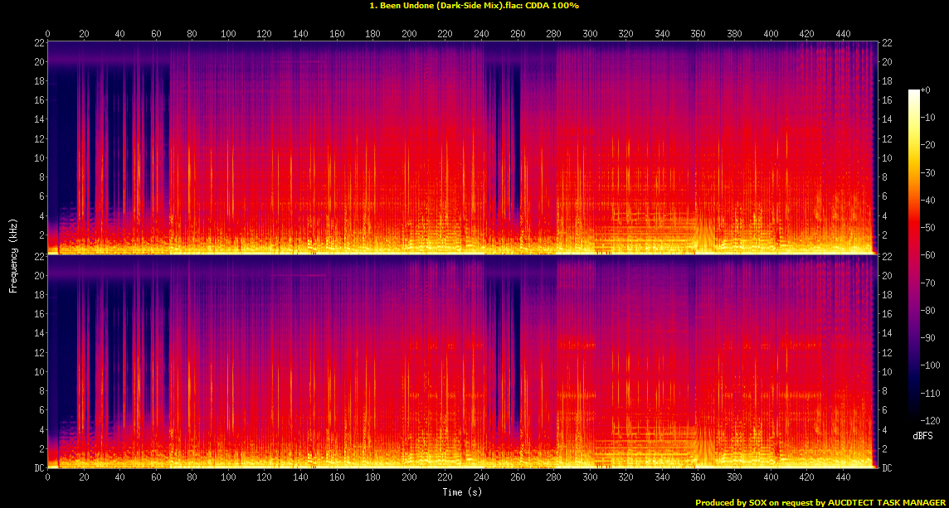Select the '0' tick on the bottom time axis

(x=48, y=478)
